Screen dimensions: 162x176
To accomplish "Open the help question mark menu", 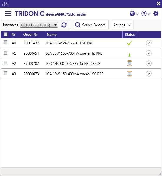I will [x=146, y=14].
